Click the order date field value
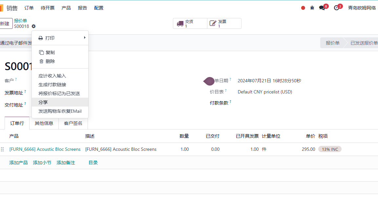The height and width of the screenshot is (197, 378). (269, 81)
